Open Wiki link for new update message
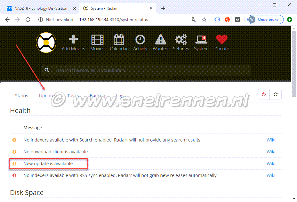The image size is (297, 202). click(x=271, y=164)
